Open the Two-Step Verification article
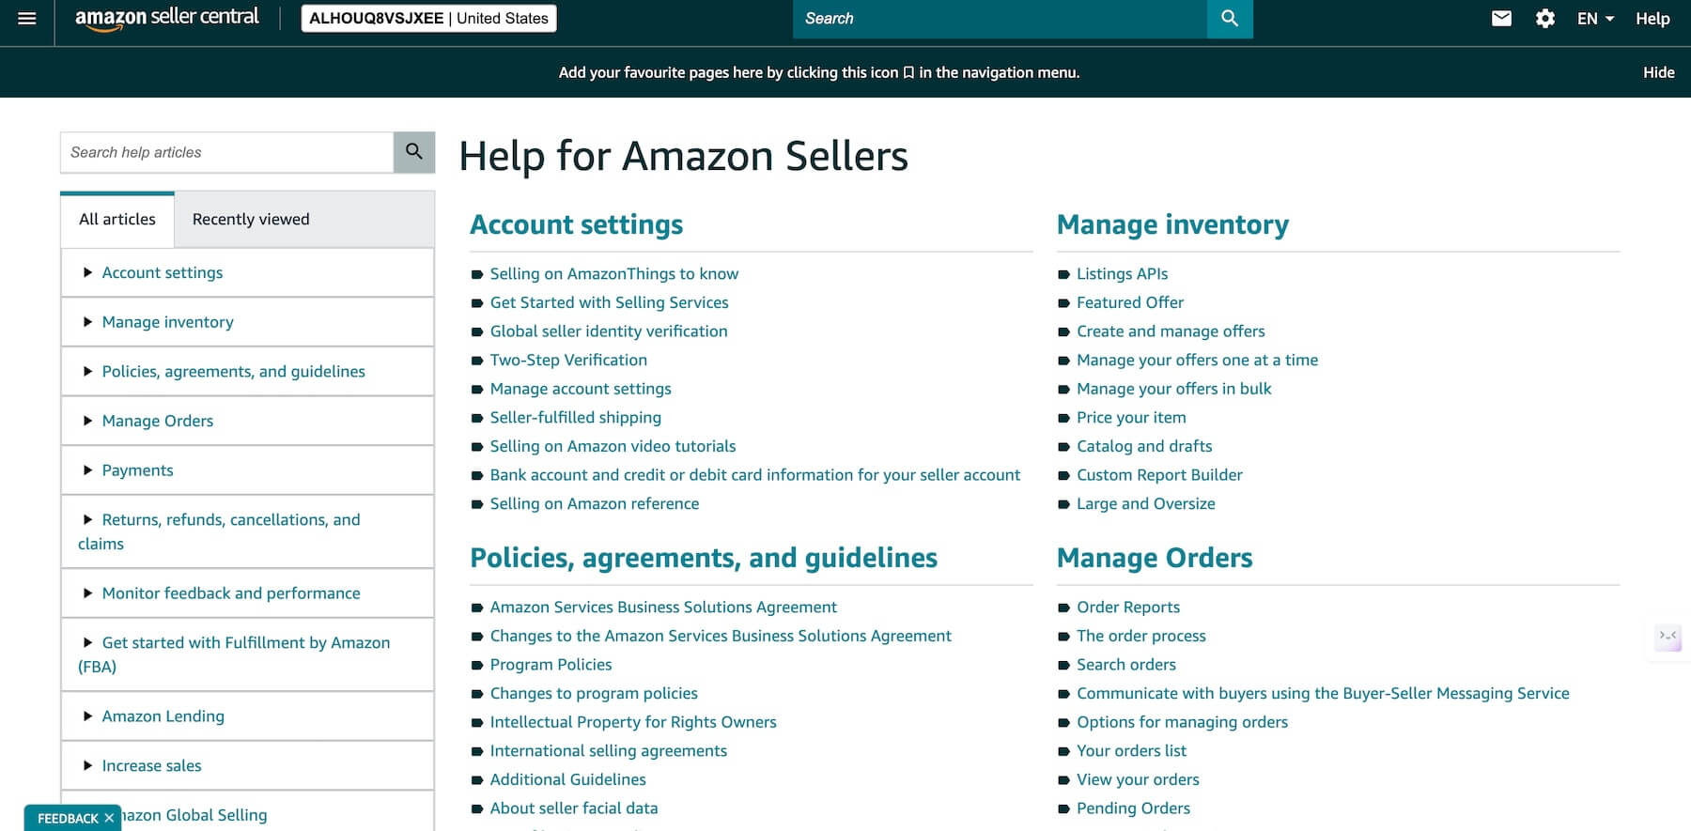The height and width of the screenshot is (831, 1691). click(x=567, y=360)
